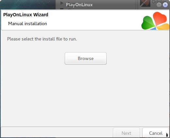Image resolution: width=170 pixels, height=138 pixels.
Task: Click the greyed-out Next button
Action: 126,133
